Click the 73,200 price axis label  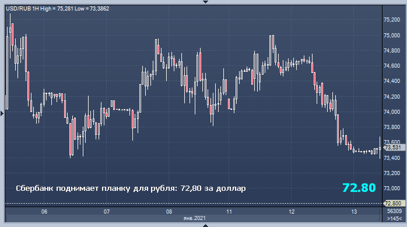[392, 173]
